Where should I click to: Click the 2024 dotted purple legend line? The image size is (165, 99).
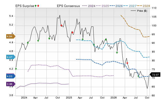[x=85, y=6]
